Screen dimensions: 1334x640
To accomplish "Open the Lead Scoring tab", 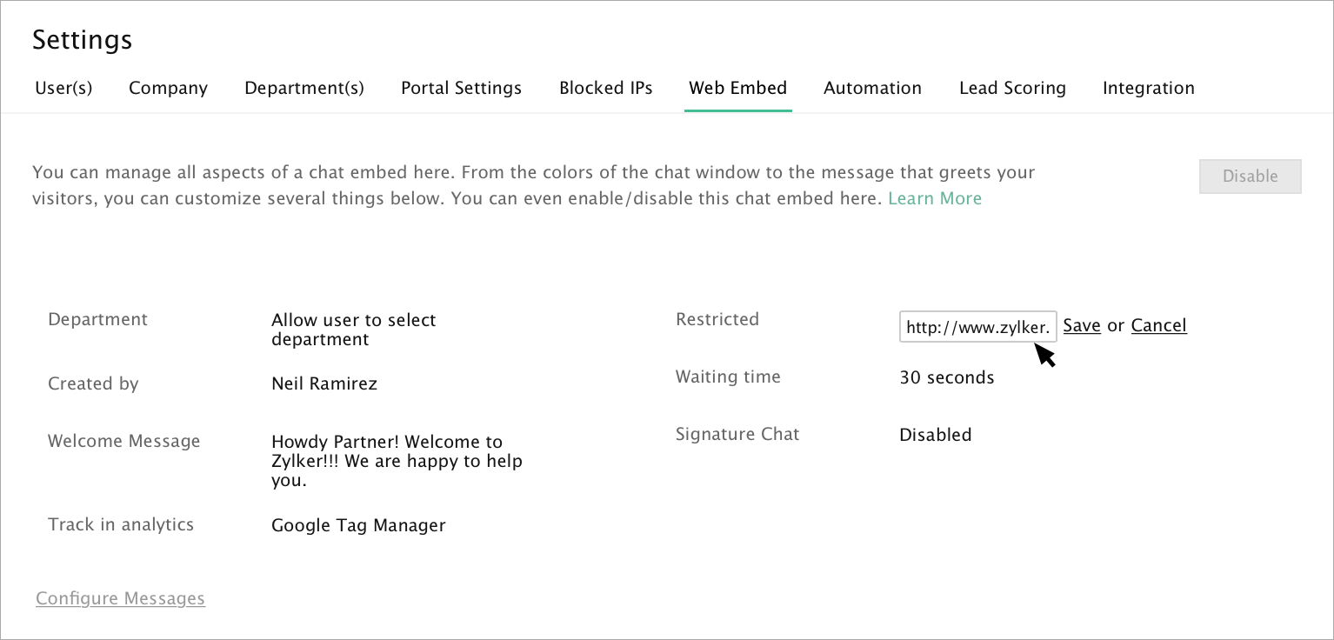I will click(x=1012, y=88).
